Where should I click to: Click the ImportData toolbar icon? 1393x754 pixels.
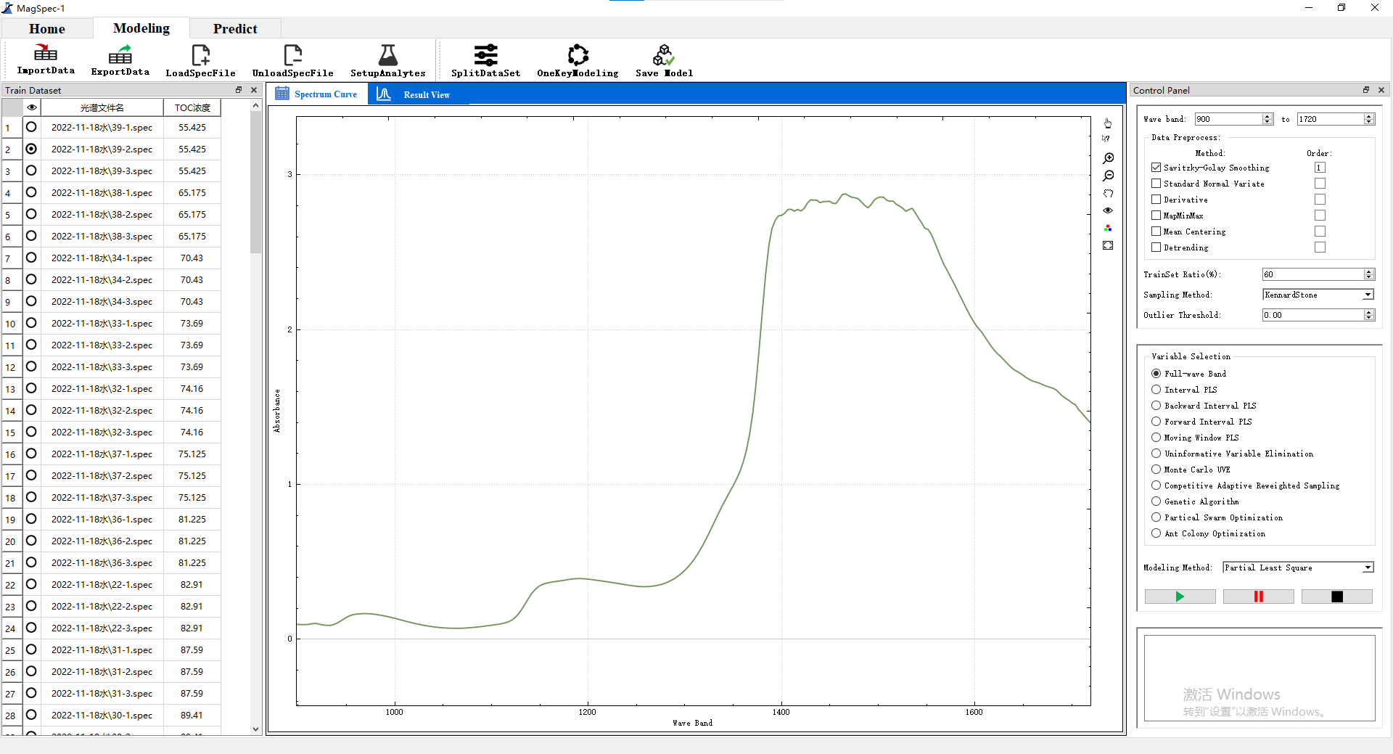coord(46,60)
